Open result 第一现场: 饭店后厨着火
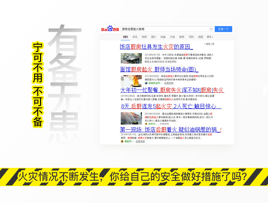 [171, 130]
